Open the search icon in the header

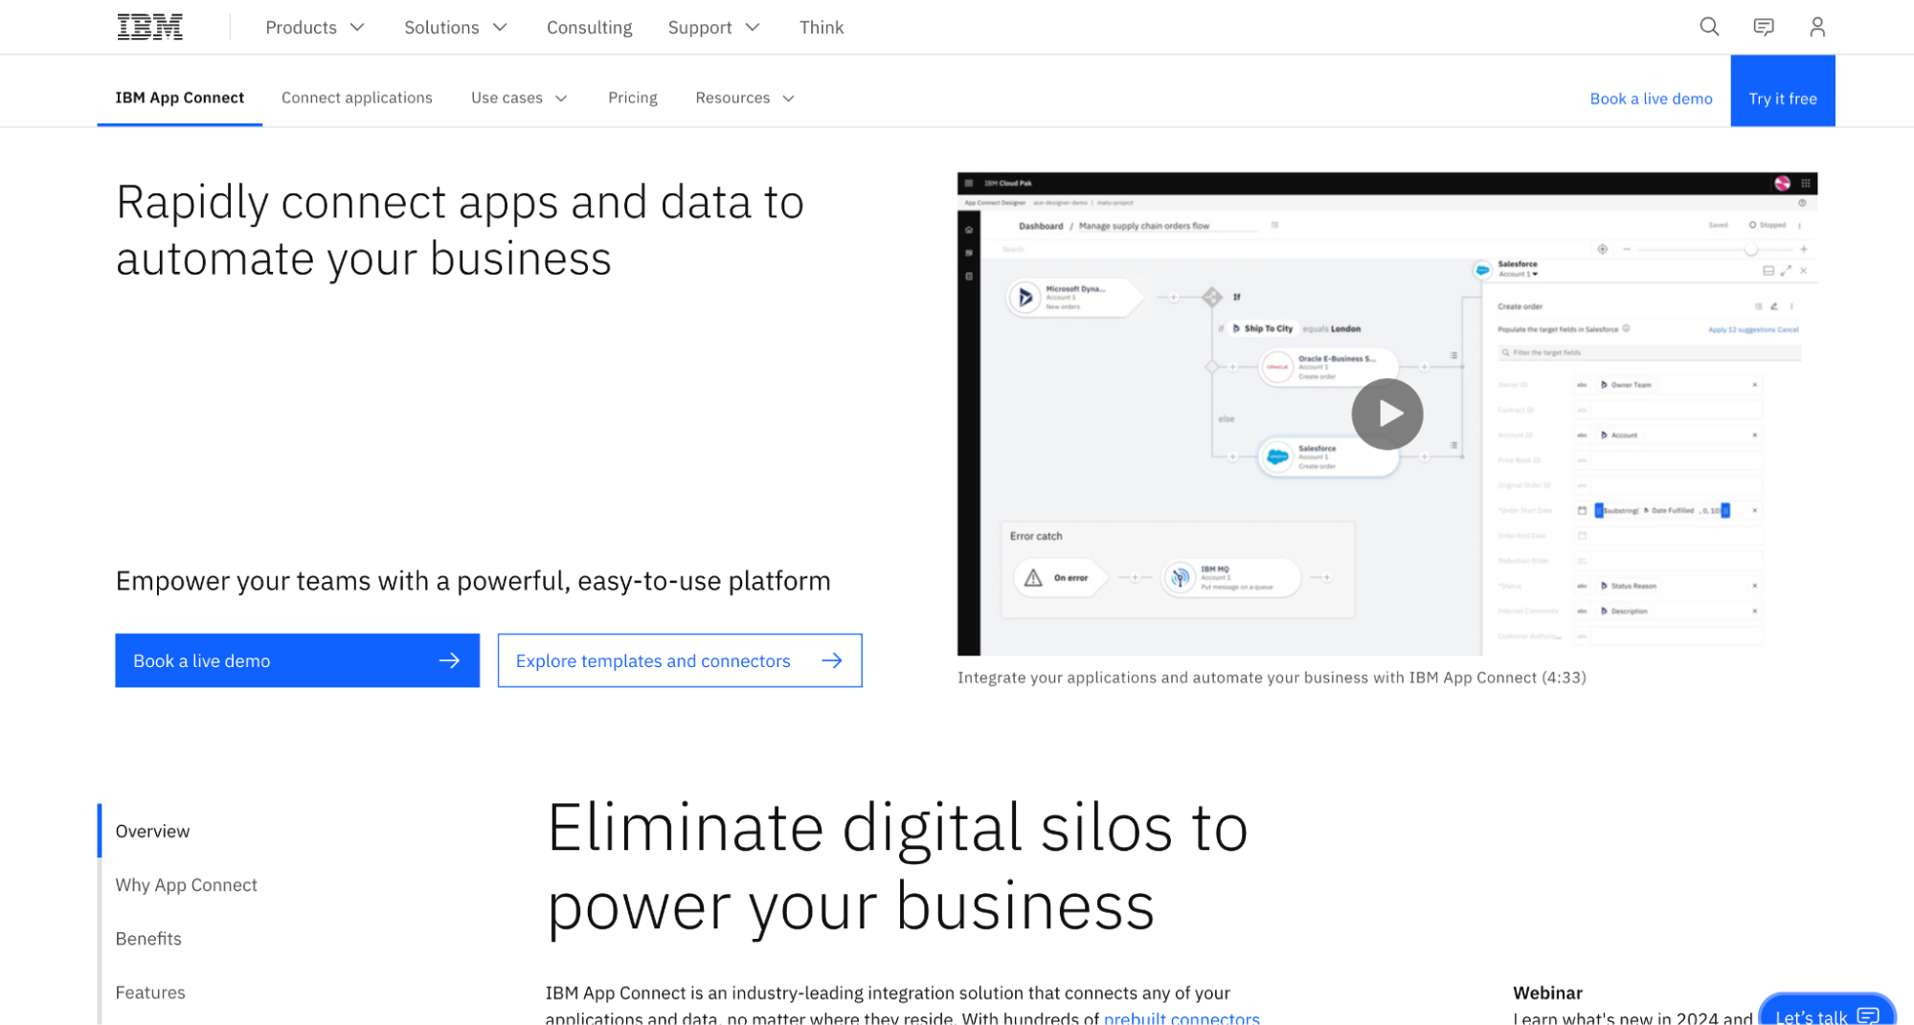[1708, 27]
